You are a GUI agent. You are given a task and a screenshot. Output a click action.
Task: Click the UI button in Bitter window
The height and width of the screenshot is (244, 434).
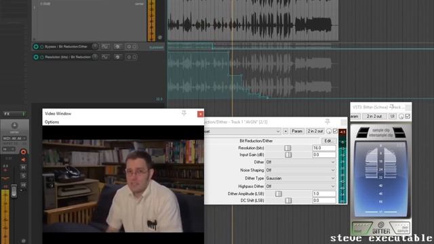coord(393,117)
